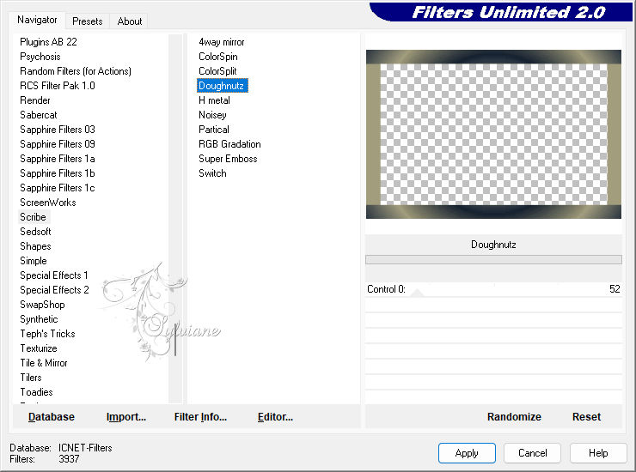
Task: Select Tile & Mirror category
Action: 44,363
